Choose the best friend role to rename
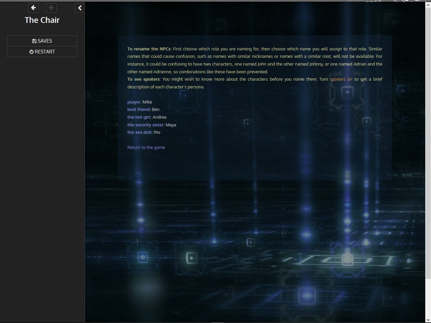This screenshot has height=323, width=431. [x=138, y=110]
